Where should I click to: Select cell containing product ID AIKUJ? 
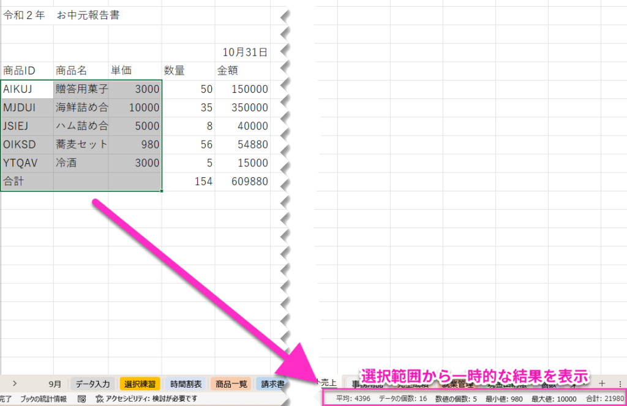coord(27,89)
